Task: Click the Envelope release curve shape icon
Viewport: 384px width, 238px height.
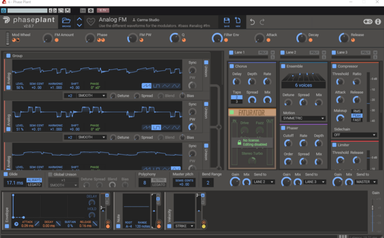Action: [x=95, y=224]
